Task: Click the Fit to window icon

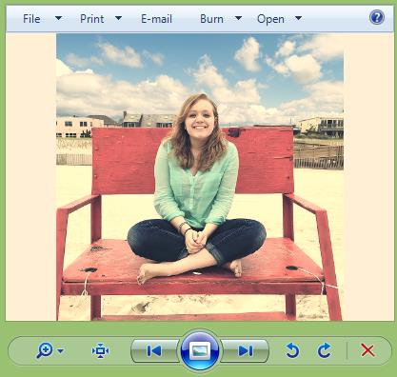Action: [x=100, y=350]
